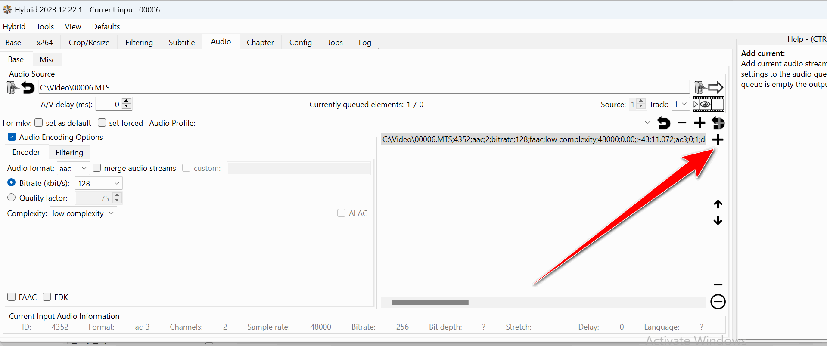
Task: Enable the 'set as default' checkbox
Action: tap(39, 123)
